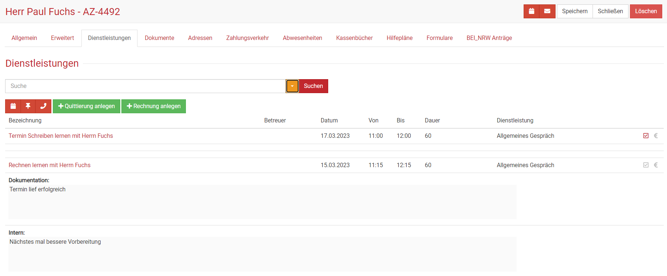Click euro icon for 15.03.2023 appointment
667x276 pixels.
(x=656, y=165)
